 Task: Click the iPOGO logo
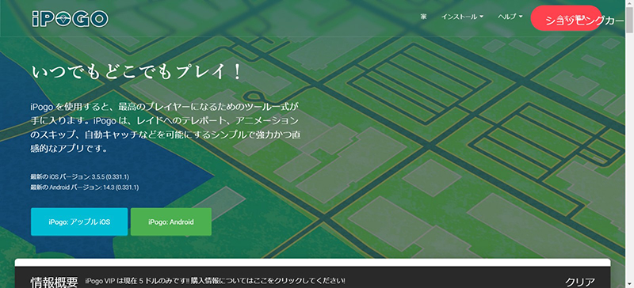pyautogui.click(x=70, y=18)
